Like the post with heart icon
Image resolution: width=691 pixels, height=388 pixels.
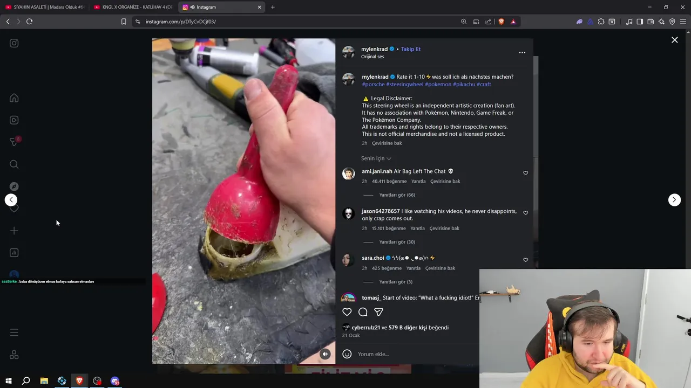(x=347, y=312)
